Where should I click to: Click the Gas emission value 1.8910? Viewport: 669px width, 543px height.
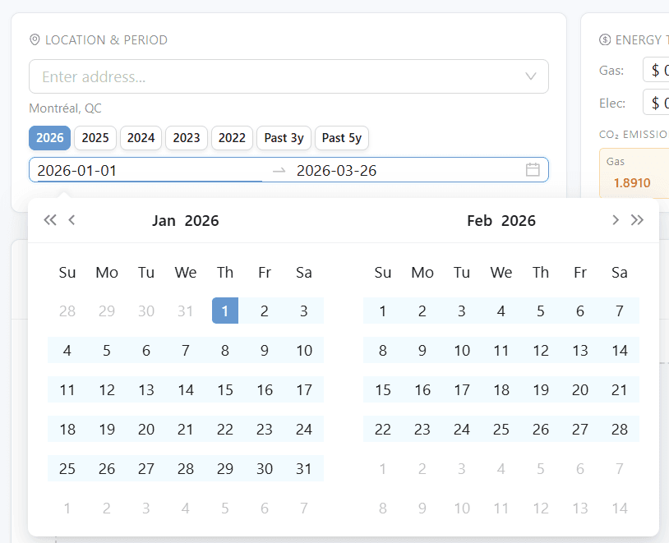(632, 182)
